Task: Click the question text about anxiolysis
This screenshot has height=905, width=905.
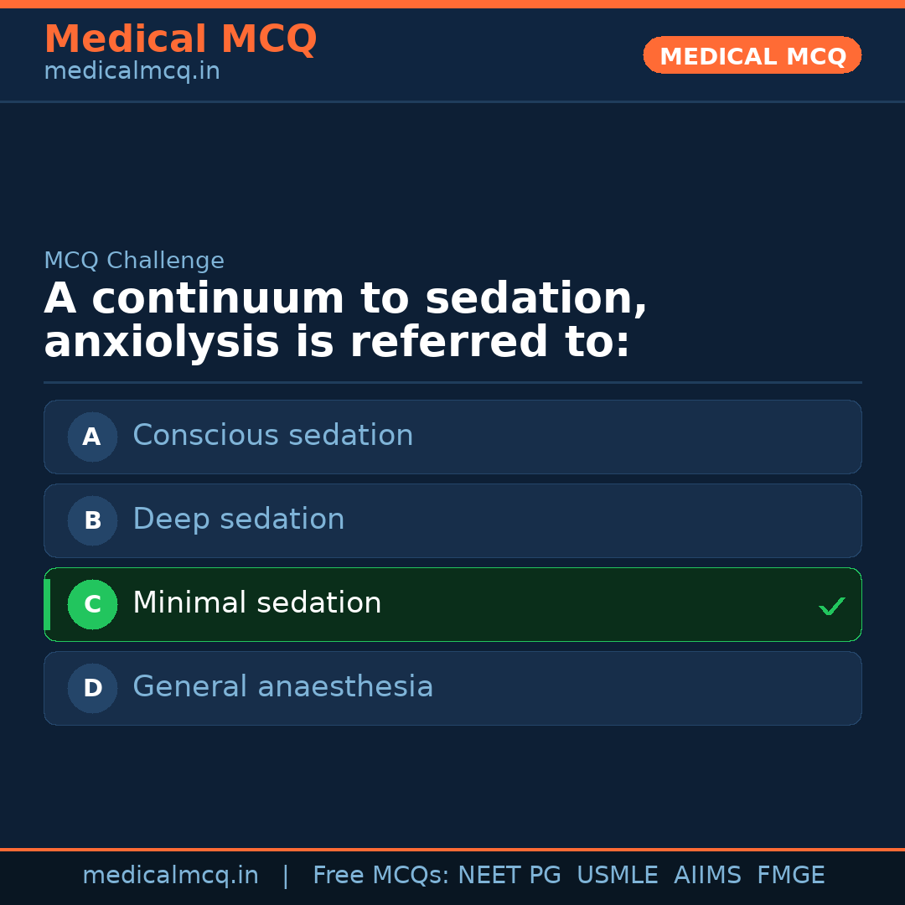Action: pos(345,321)
